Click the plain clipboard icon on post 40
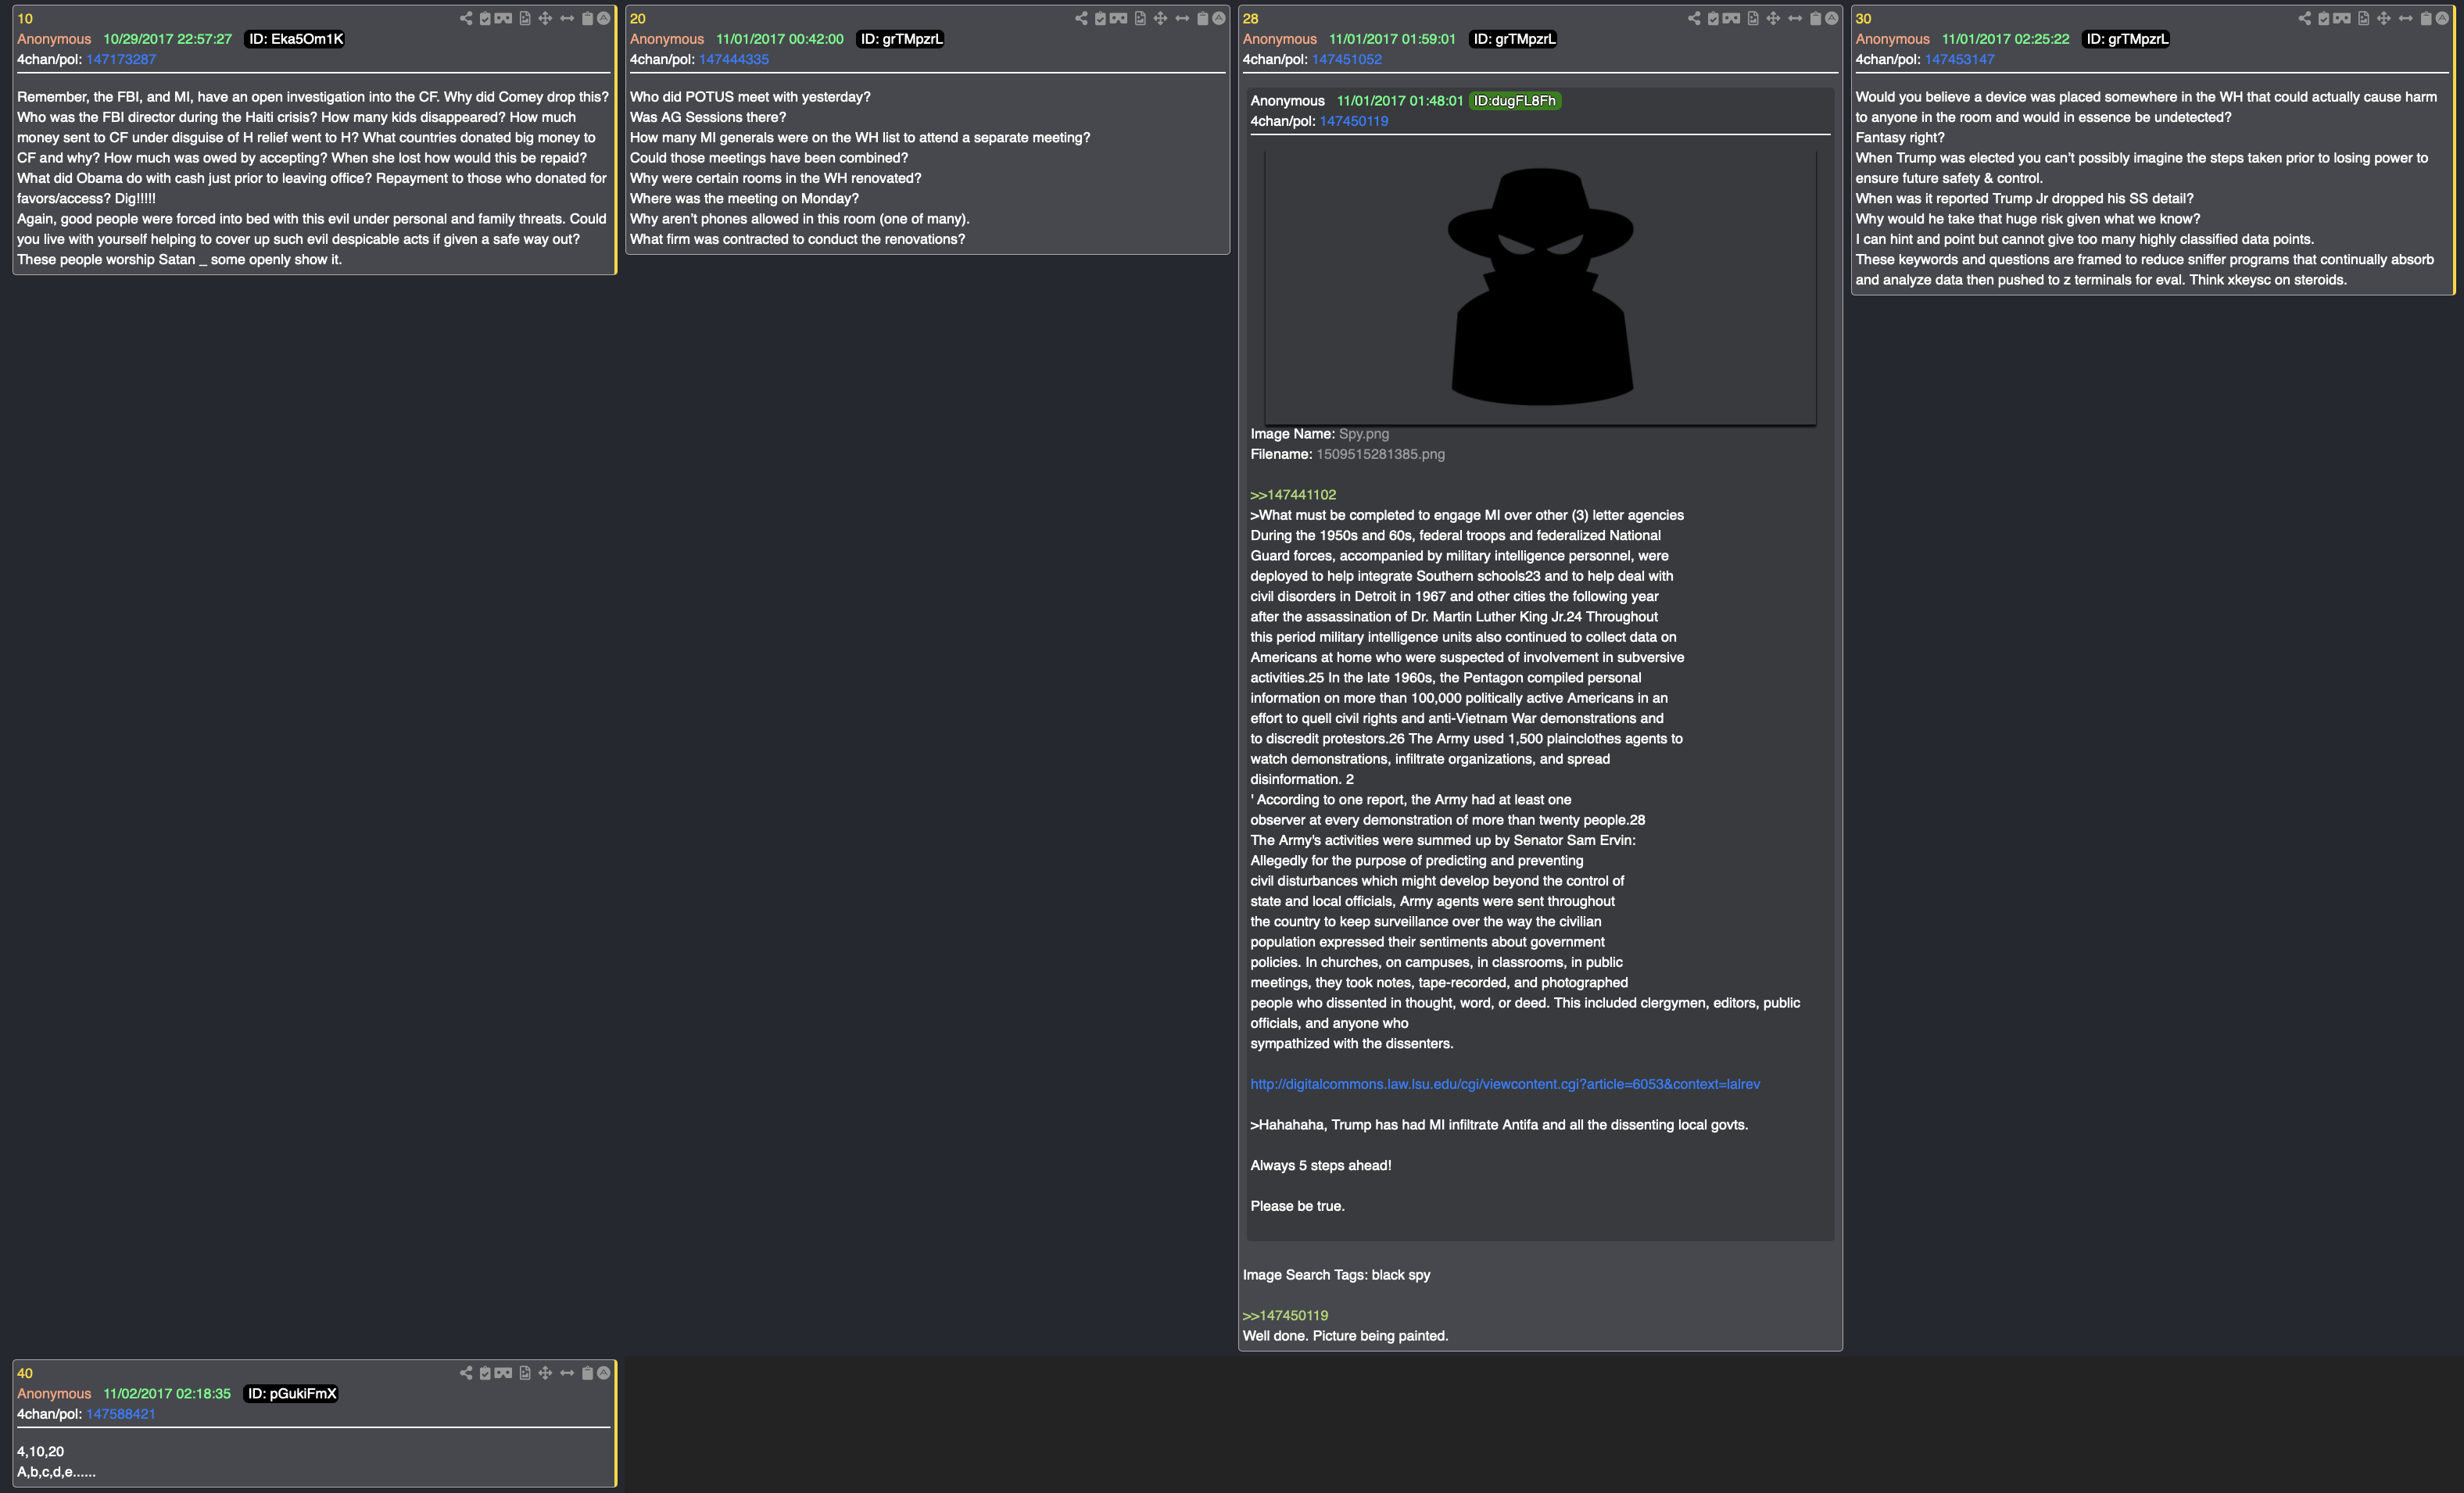This screenshot has height=1493, width=2464. click(x=588, y=1373)
